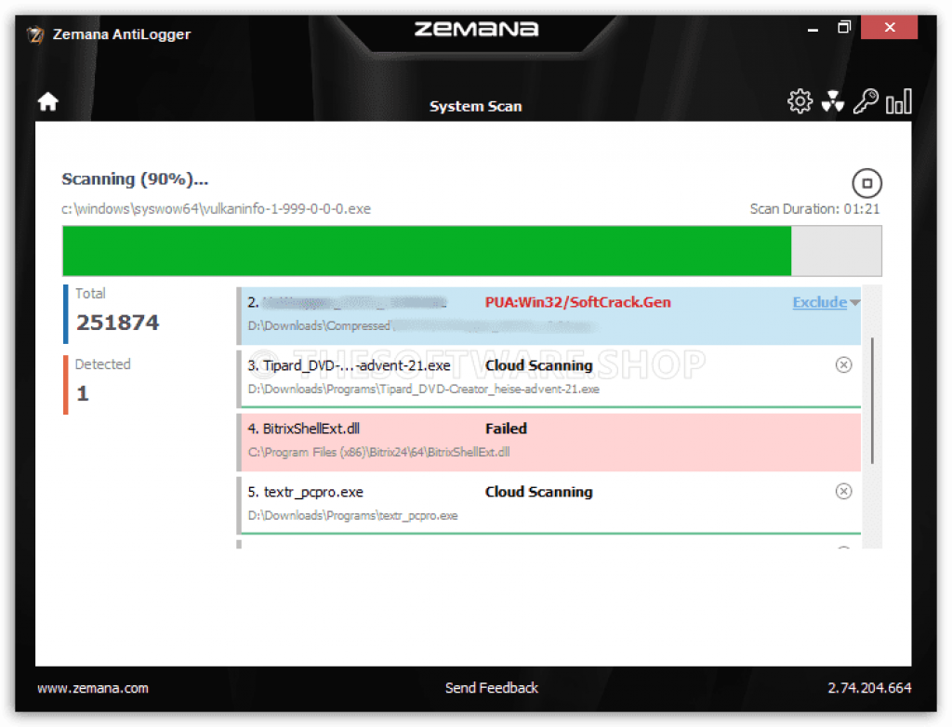This screenshot has height=727, width=952.
Task: Click the Detected count value 1
Action: coord(83,393)
